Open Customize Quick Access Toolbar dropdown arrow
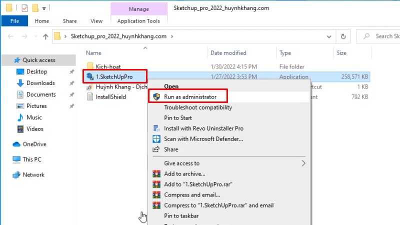Viewport: 400px width, 225px height. (44, 8)
